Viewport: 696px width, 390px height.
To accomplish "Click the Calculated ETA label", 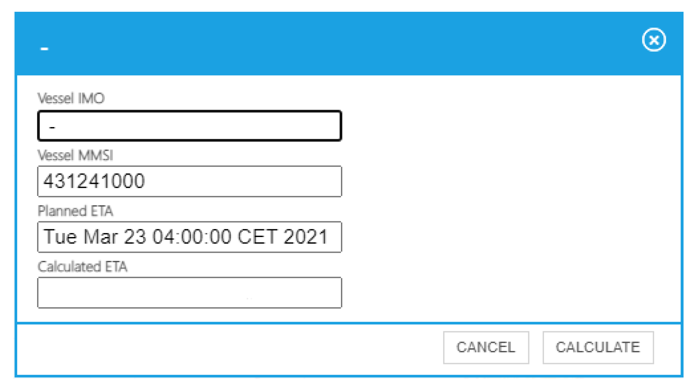I will click(x=83, y=266).
